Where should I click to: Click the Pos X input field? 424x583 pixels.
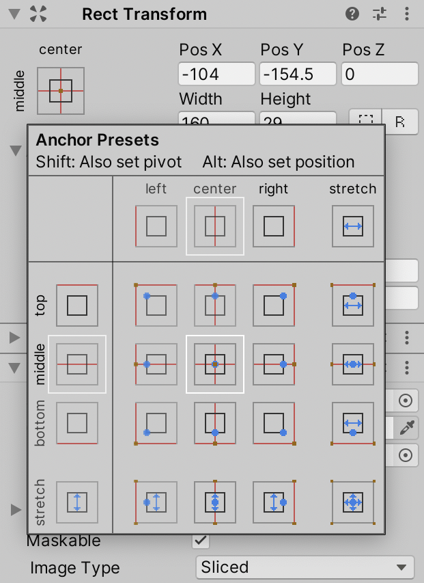click(216, 74)
